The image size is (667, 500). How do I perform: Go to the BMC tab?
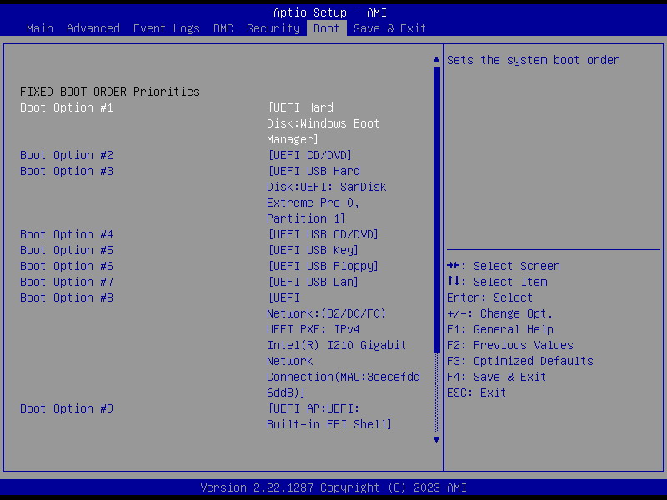coord(223,28)
